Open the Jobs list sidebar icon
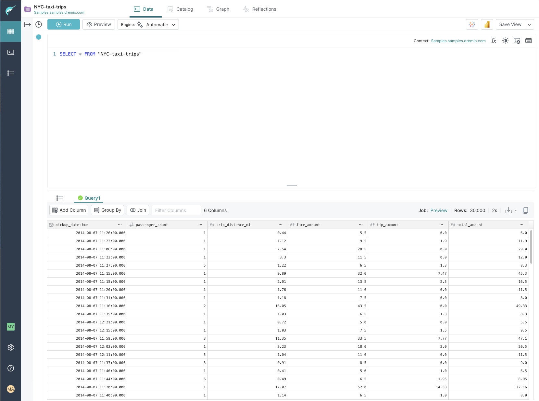539x401 pixels. coord(11,73)
